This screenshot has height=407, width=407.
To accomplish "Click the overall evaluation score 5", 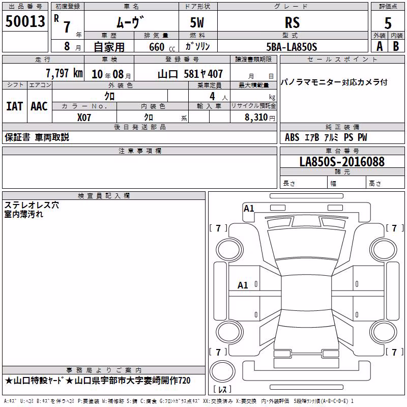I will click(x=388, y=23).
